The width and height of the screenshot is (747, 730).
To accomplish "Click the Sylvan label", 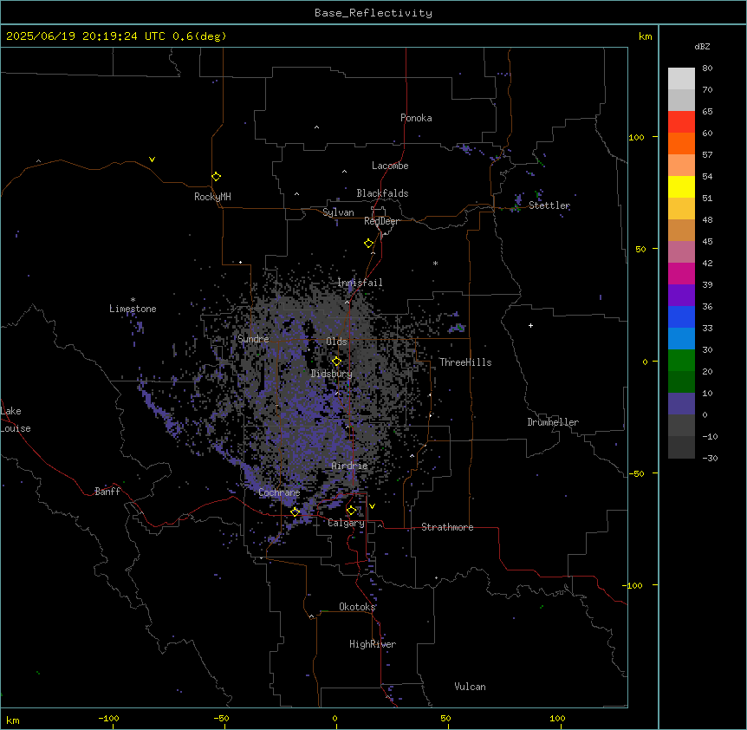I will 338,212.
